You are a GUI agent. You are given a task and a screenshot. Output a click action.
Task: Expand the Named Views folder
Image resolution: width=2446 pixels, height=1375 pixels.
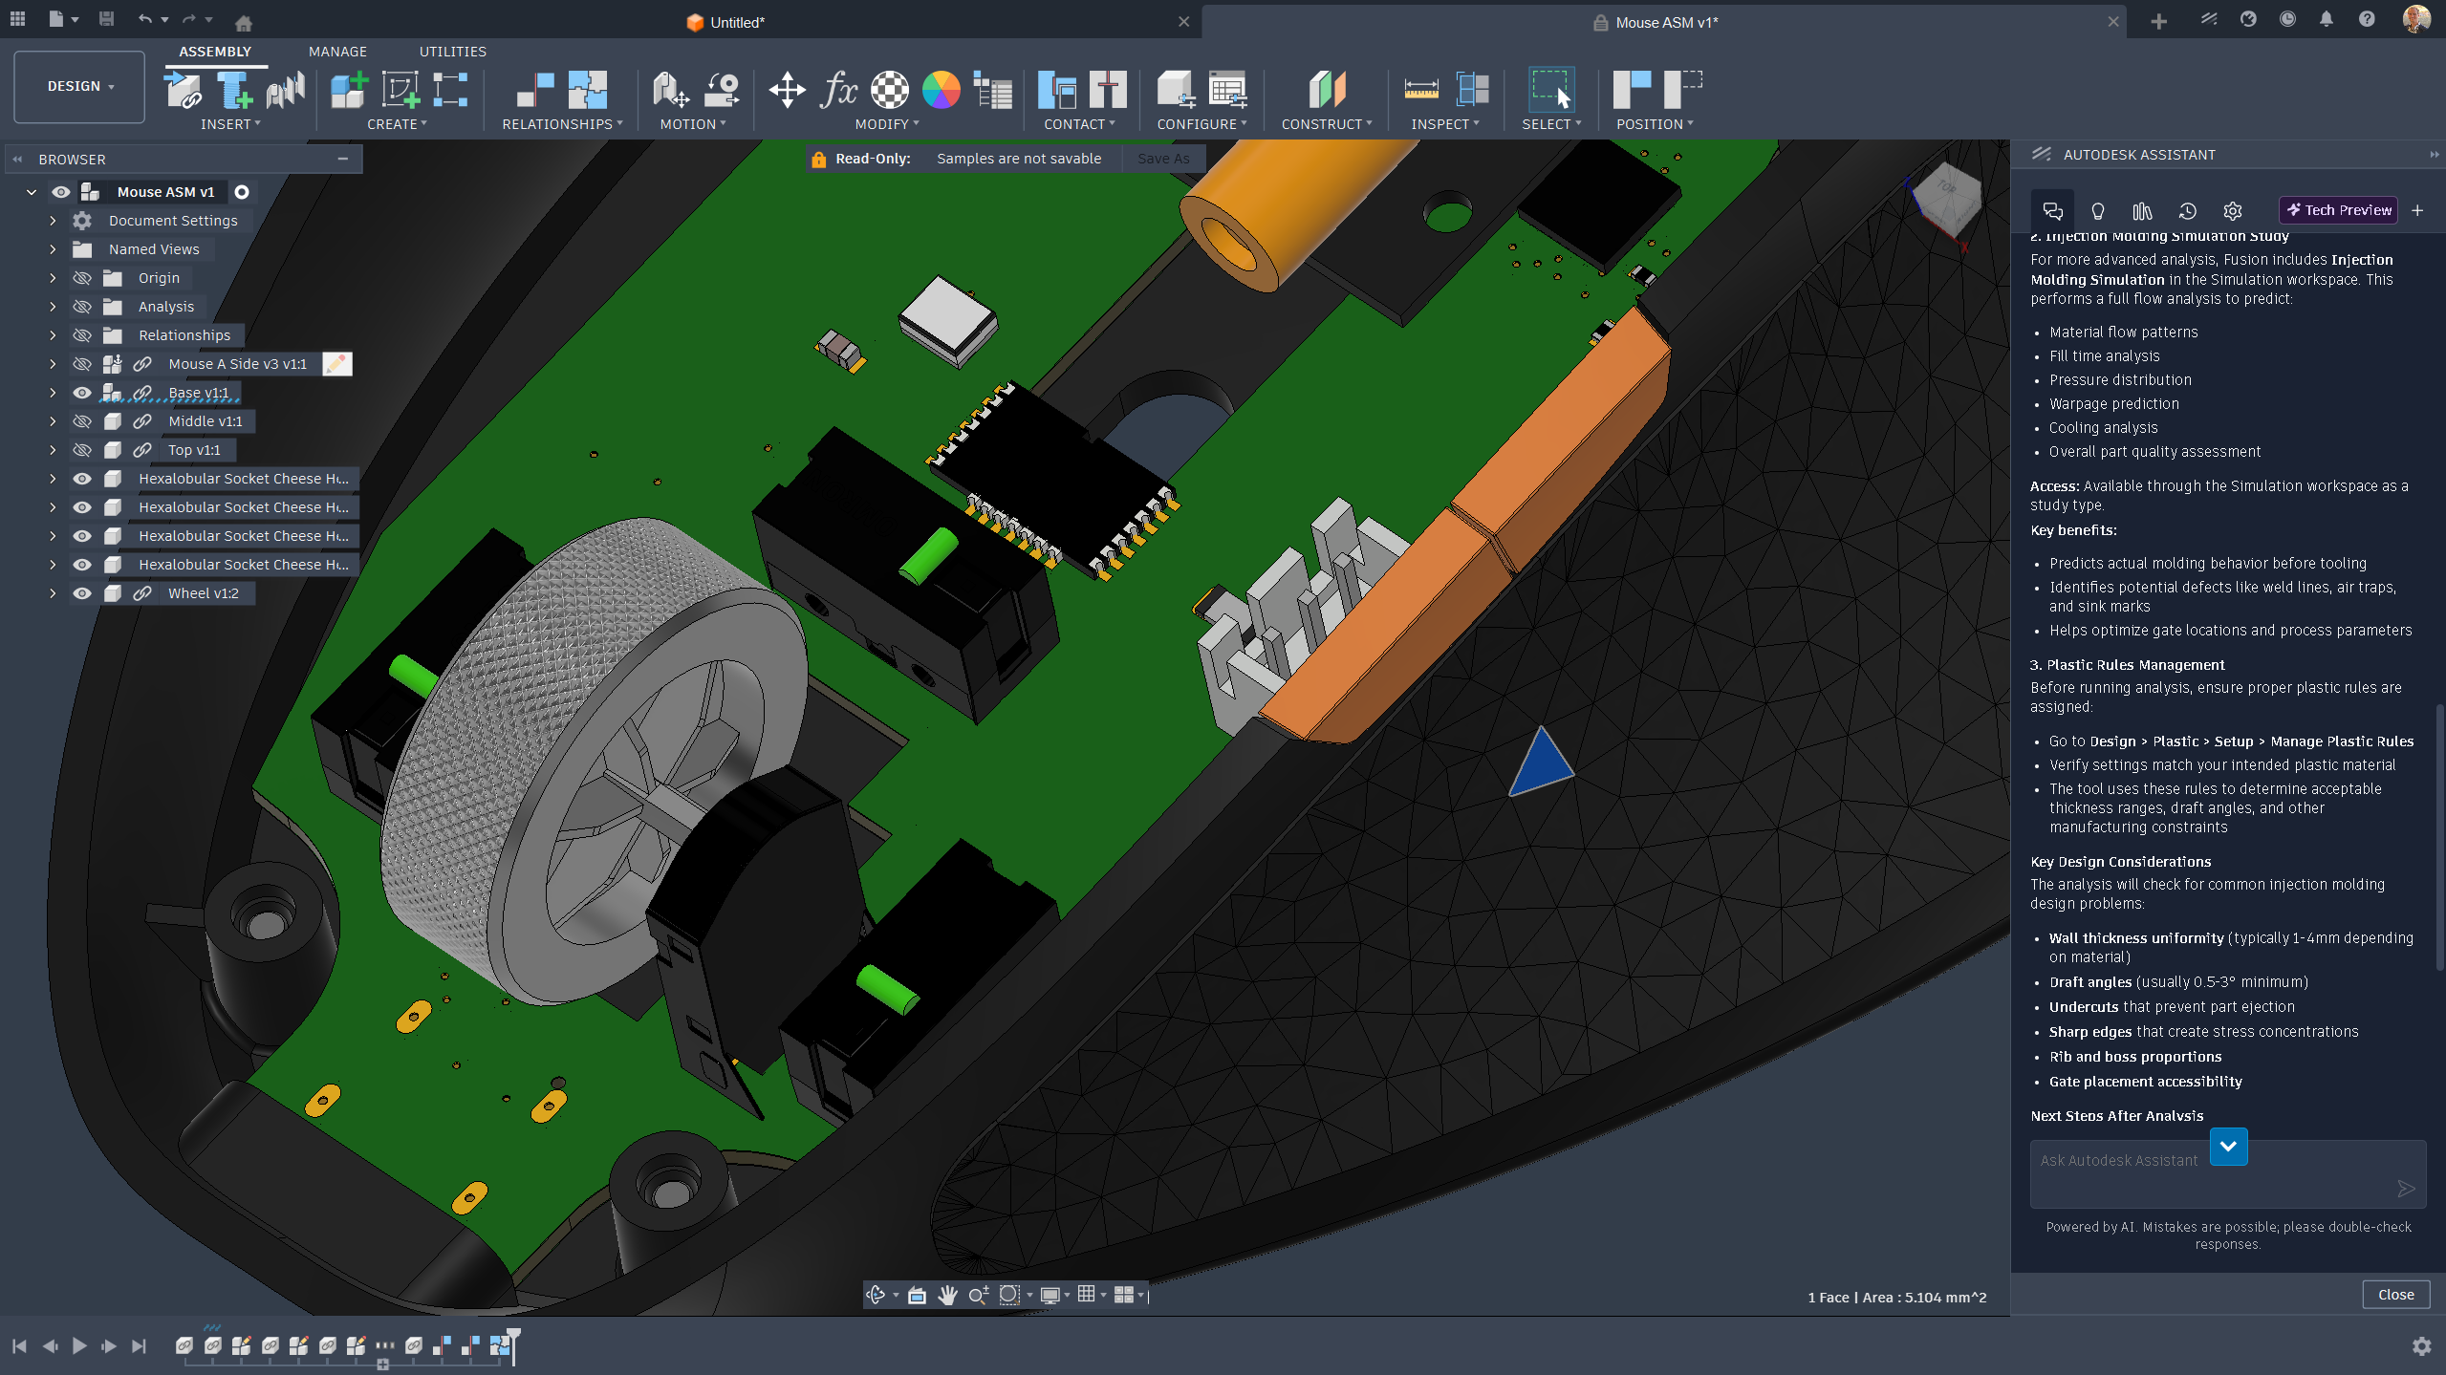(53, 249)
